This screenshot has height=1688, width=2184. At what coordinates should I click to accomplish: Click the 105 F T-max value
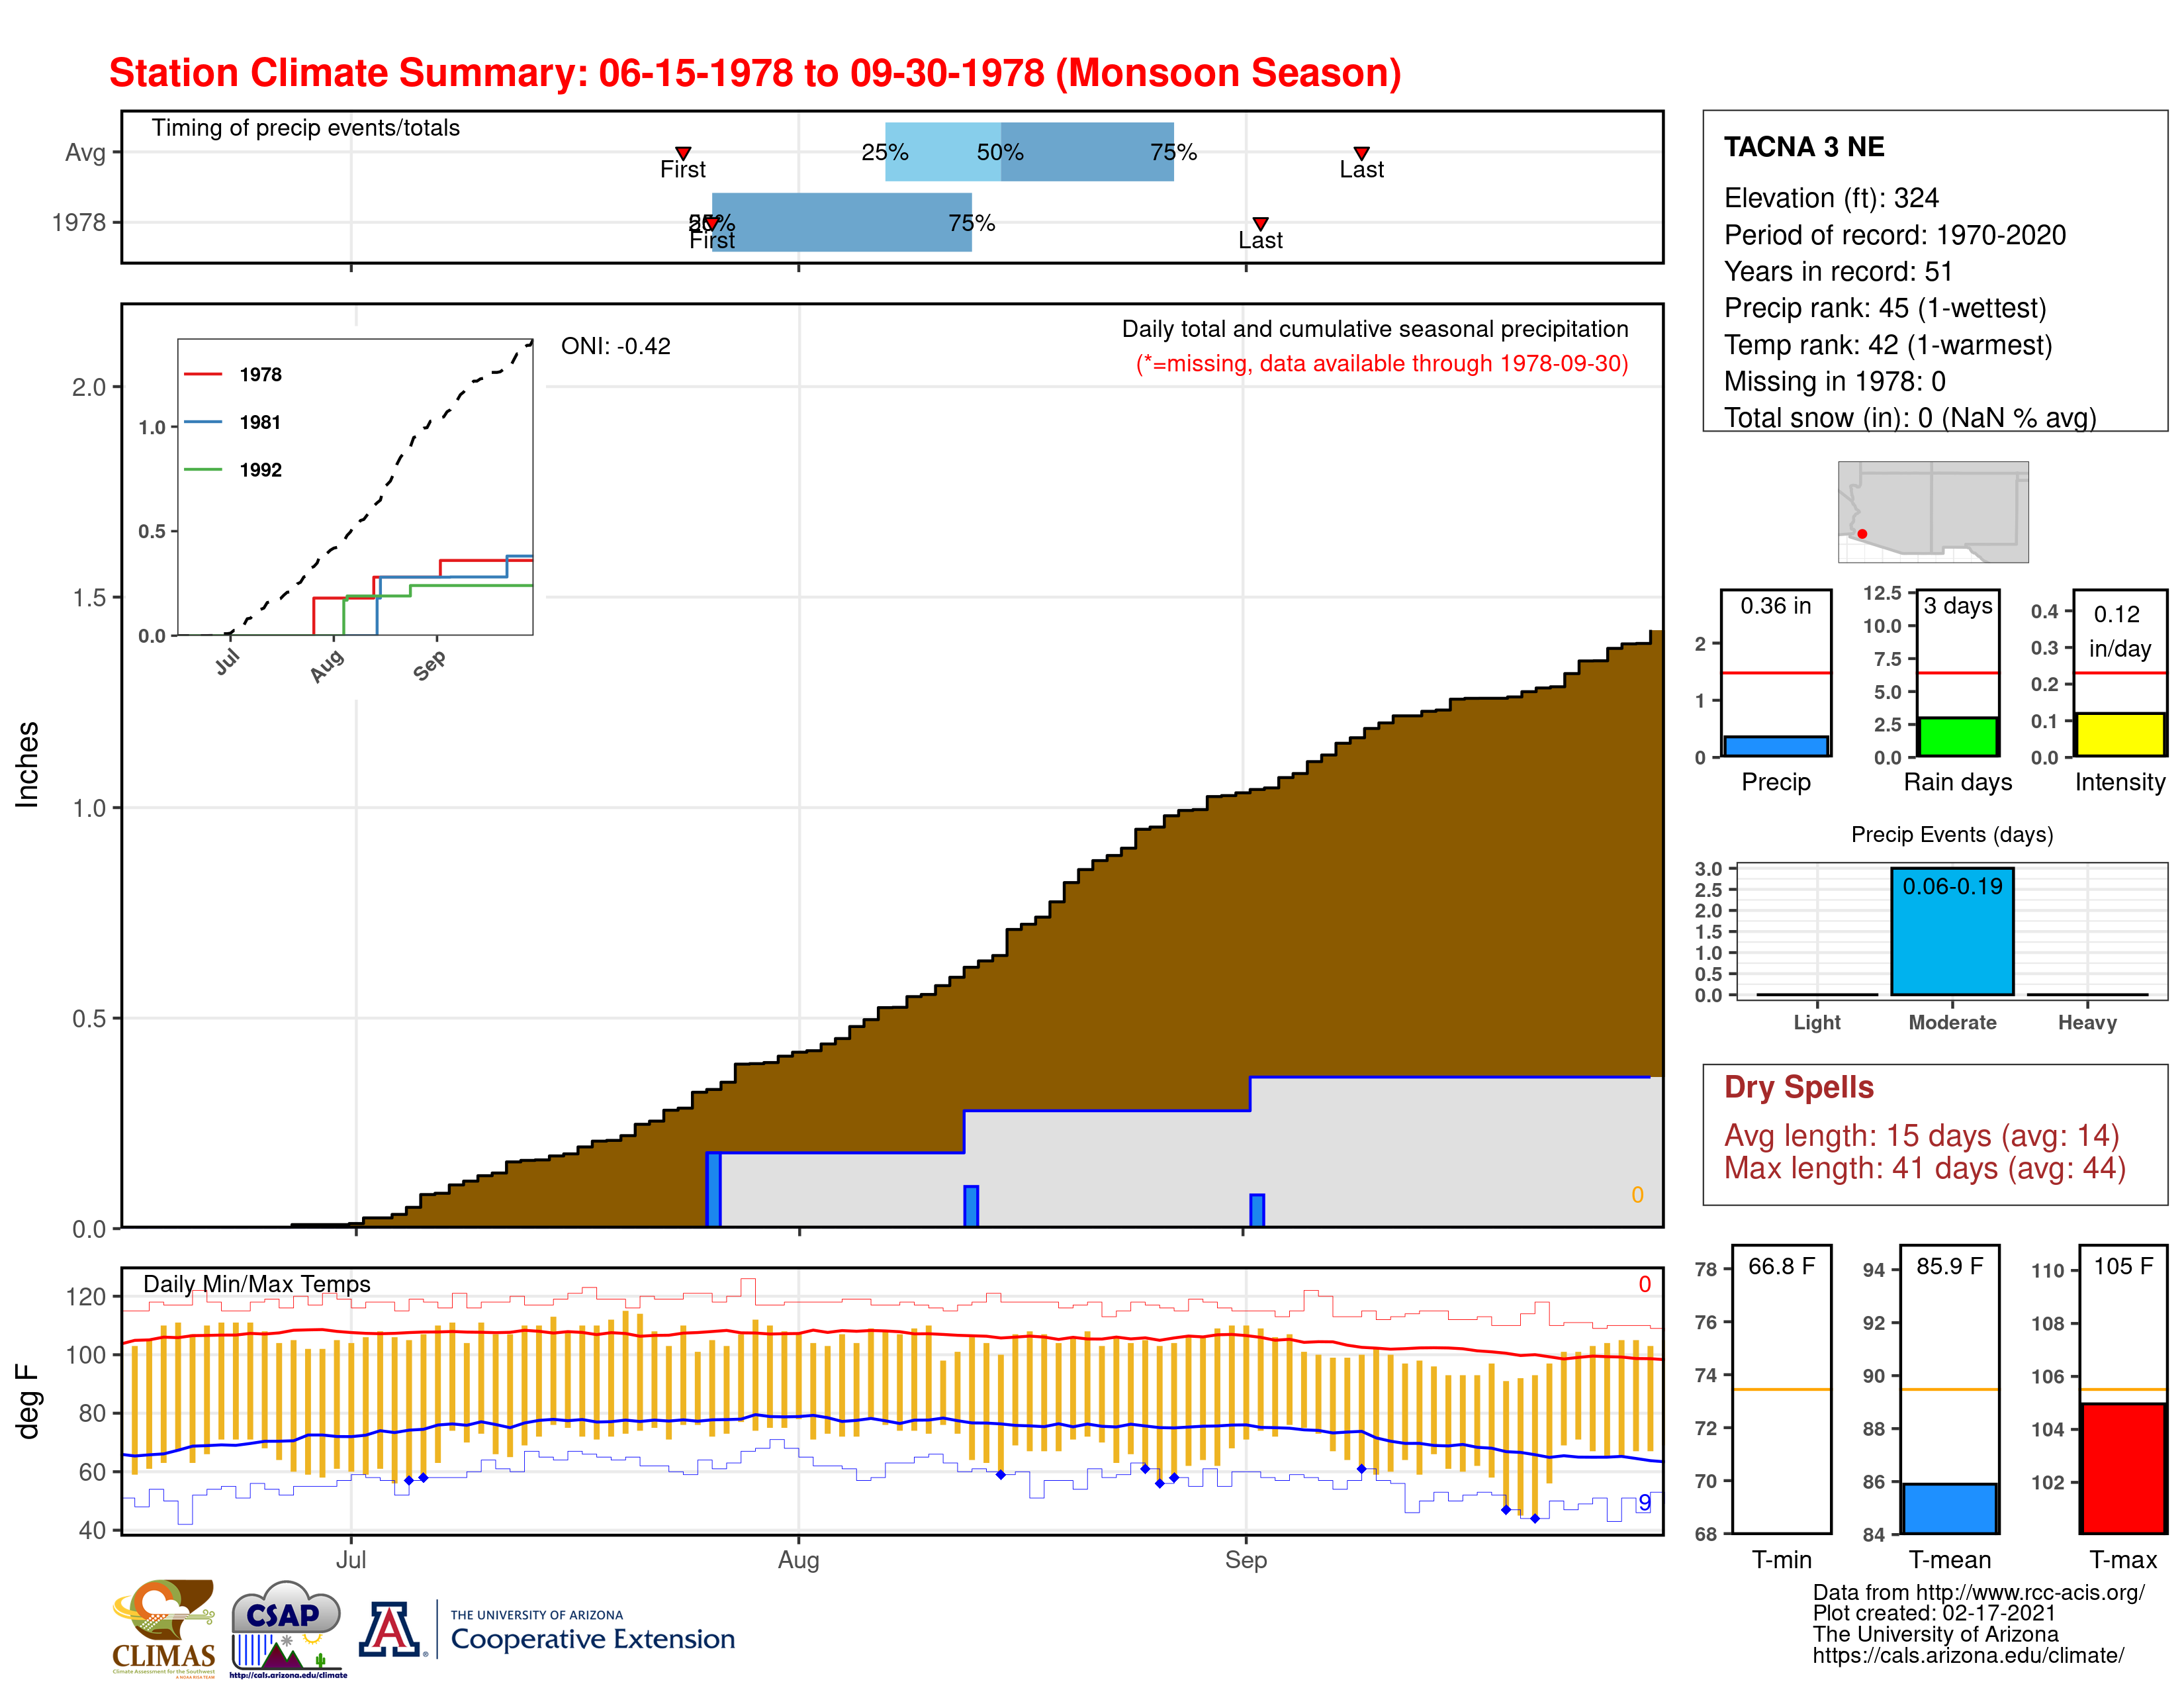point(2123,1266)
